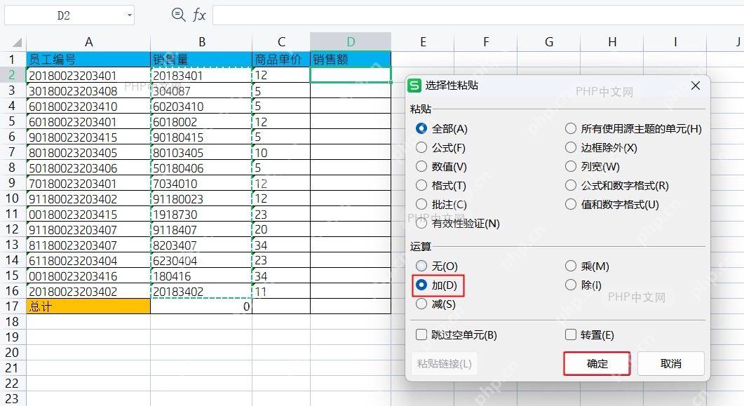Screen dimensions: 744x406
Task: Click cell 60203410 in column B
Action: (201, 107)
